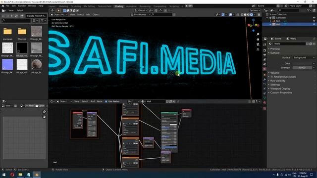The height and width of the screenshot is (178, 317).
Task: Open the Modifier wrench properties tab
Action: 264,80
